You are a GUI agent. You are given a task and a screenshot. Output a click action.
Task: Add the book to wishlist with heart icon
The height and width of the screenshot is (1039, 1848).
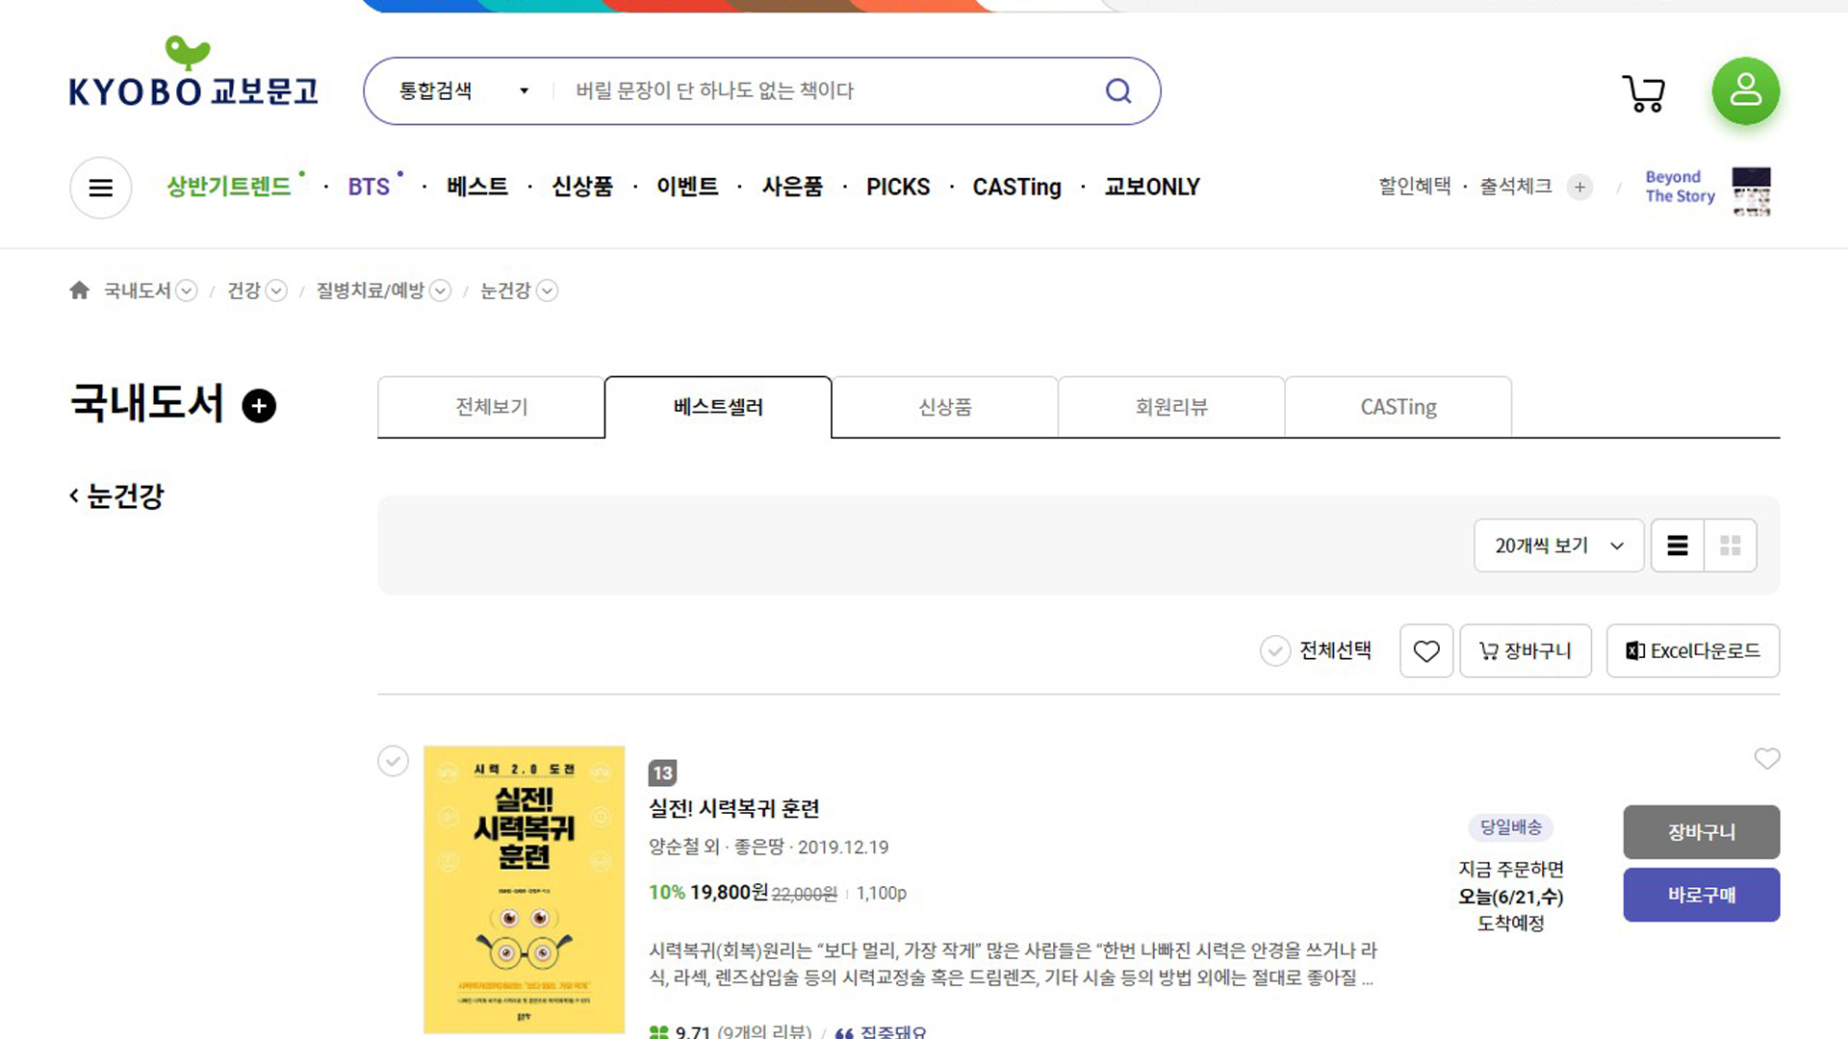tap(1766, 759)
